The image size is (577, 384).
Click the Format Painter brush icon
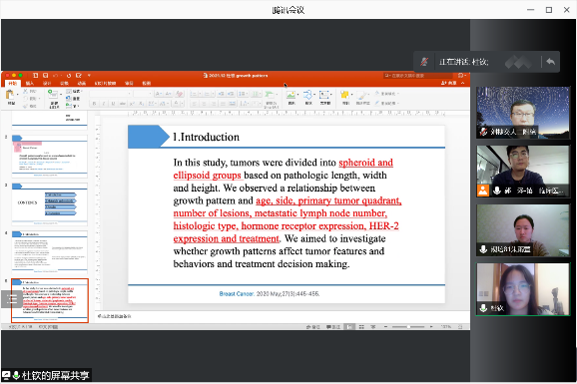(x=26, y=106)
